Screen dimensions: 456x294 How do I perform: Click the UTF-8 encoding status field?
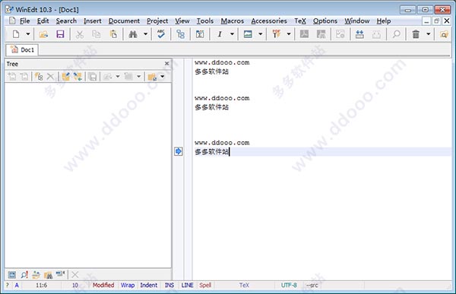pos(289,285)
